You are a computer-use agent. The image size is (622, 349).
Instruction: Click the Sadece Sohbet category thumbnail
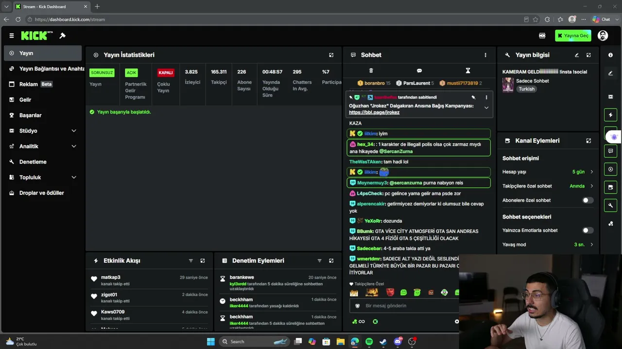[508, 85]
